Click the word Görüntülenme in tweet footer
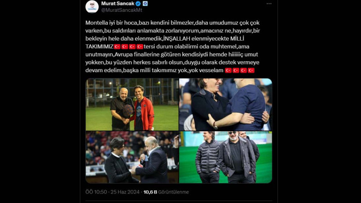 (x=173, y=192)
